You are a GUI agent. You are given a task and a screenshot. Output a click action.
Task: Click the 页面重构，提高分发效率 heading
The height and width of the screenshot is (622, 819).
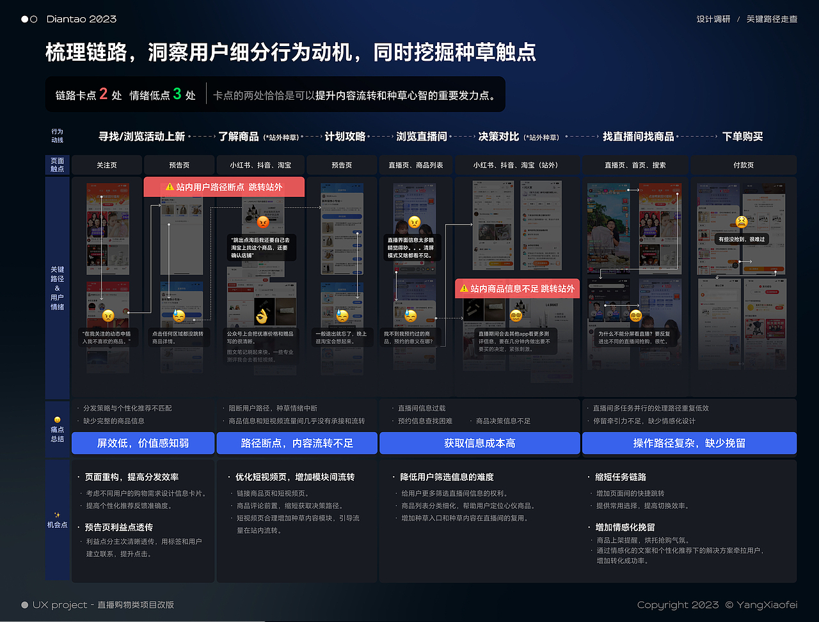click(132, 477)
